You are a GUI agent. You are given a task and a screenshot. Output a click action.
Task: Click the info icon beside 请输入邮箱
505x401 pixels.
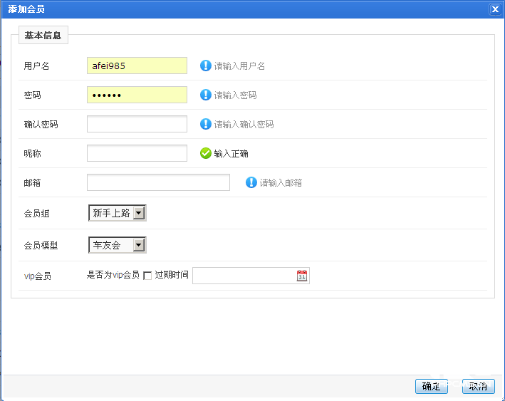[251, 182]
